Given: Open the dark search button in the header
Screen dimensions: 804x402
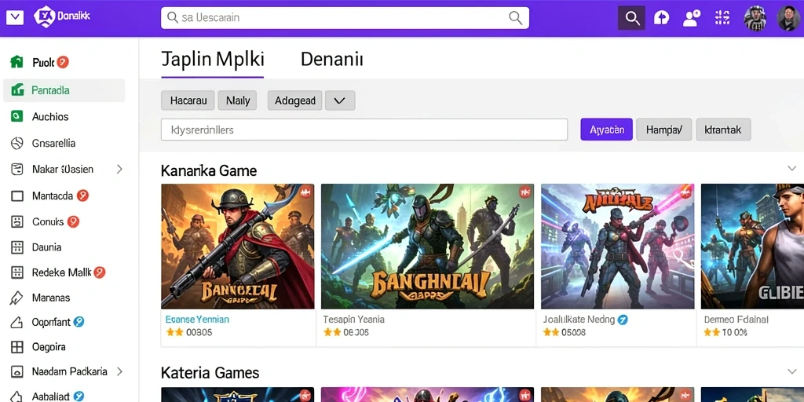Looking at the screenshot, I should click(632, 18).
